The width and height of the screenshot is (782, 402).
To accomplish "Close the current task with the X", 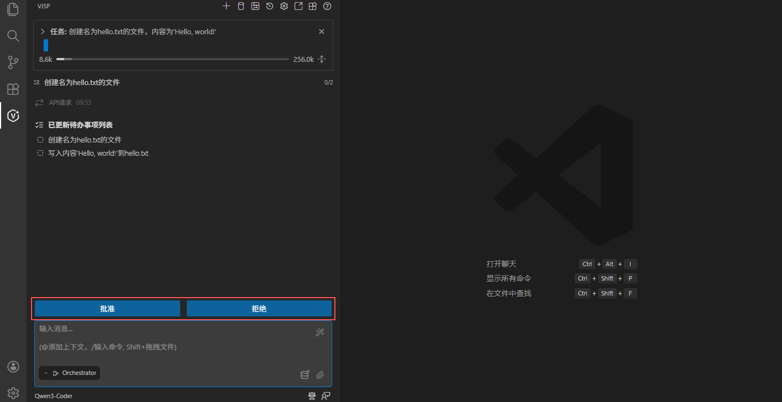I will pos(322,31).
